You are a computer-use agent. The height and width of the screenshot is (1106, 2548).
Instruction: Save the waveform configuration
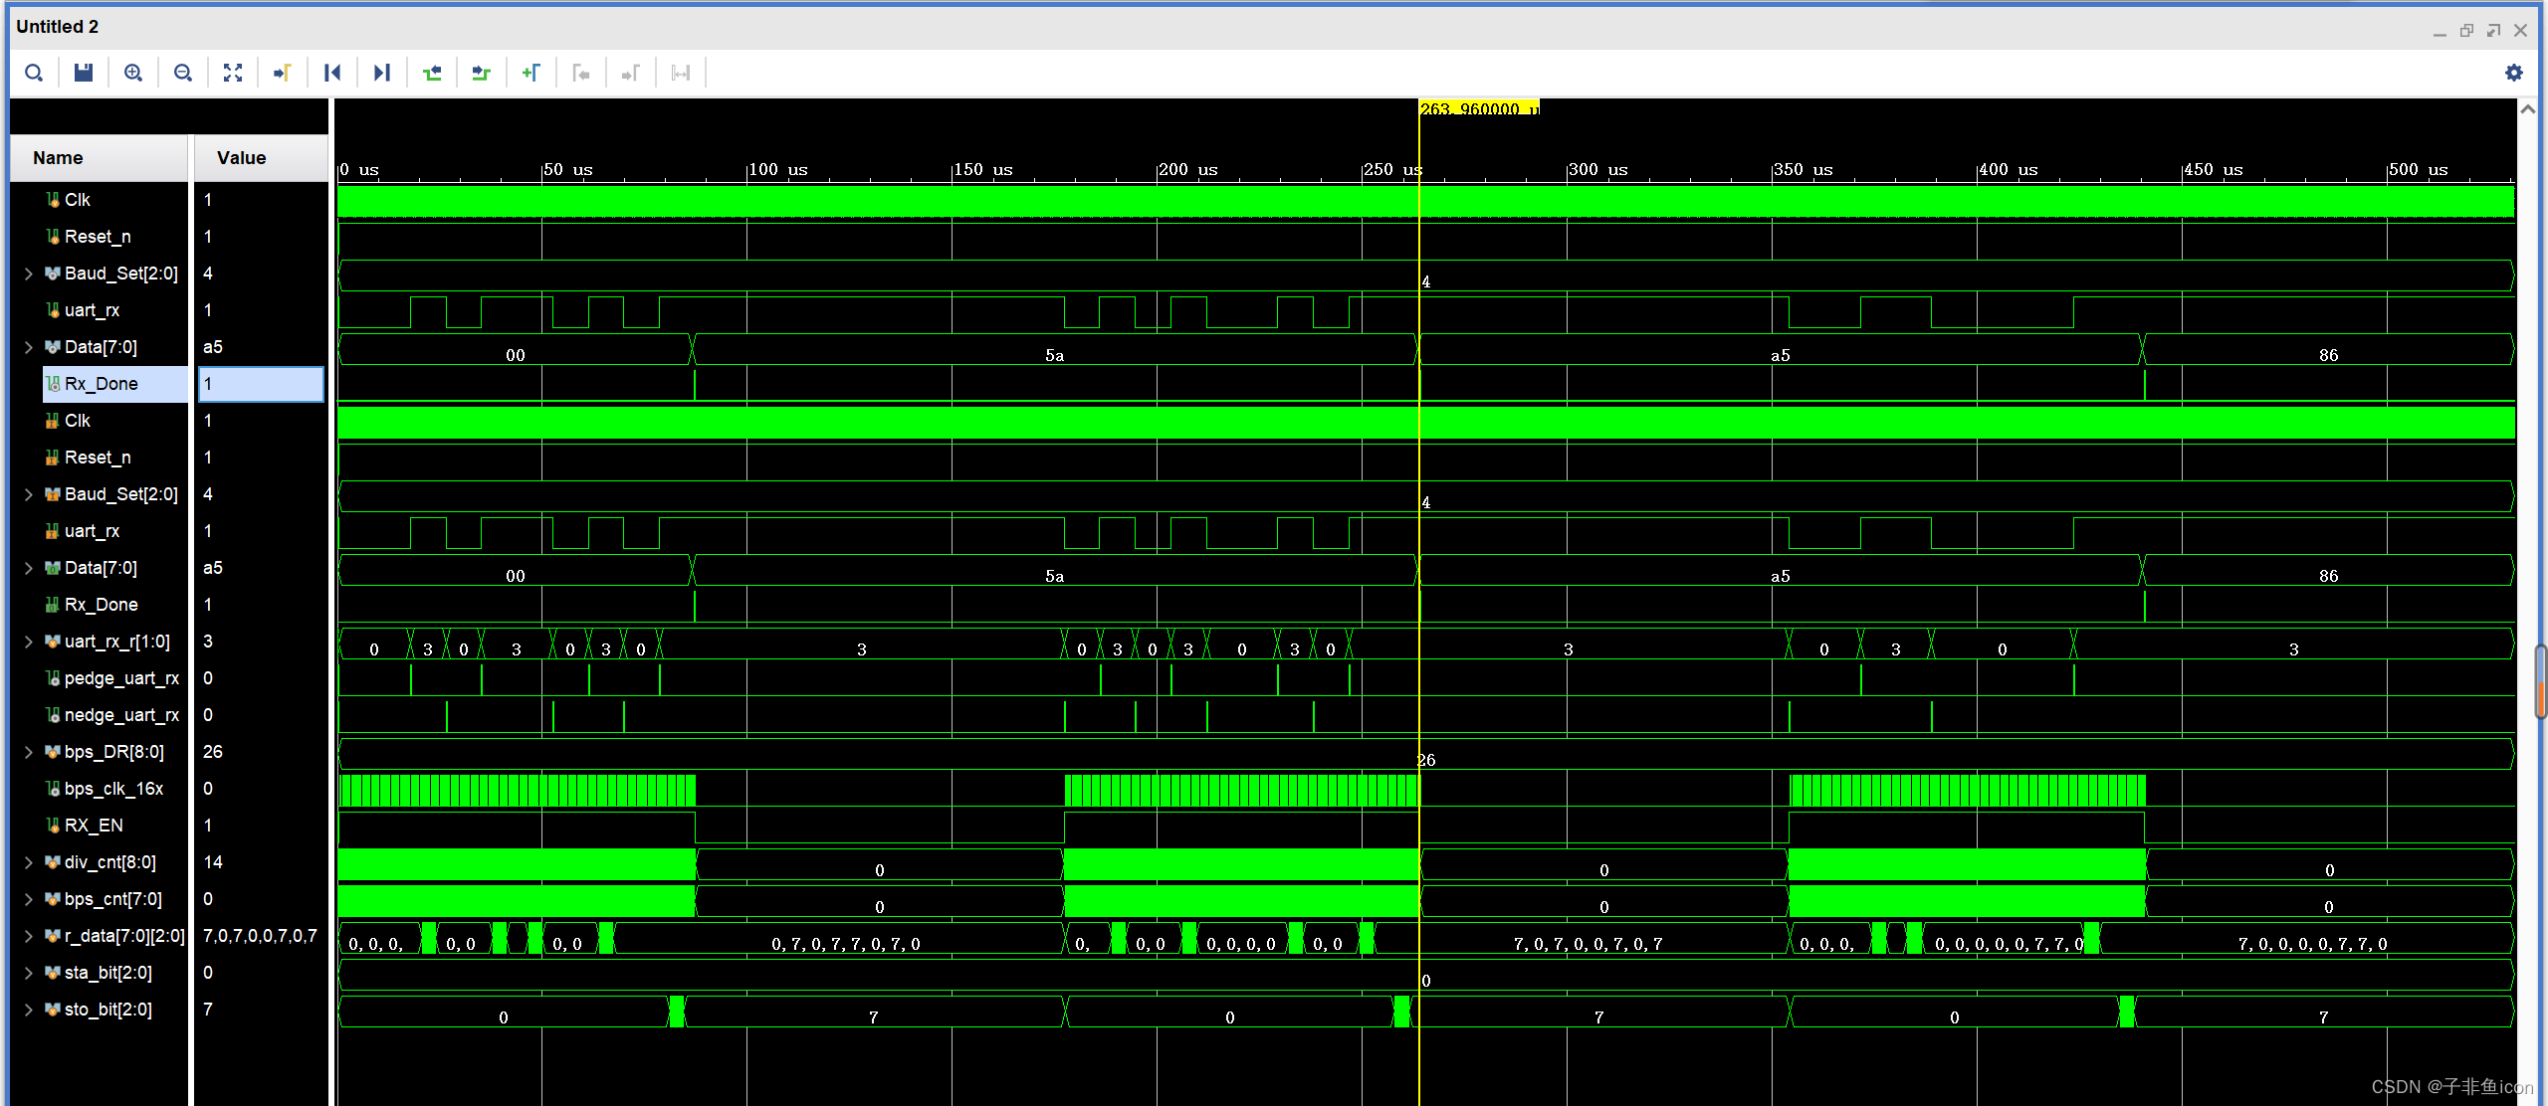[84, 73]
